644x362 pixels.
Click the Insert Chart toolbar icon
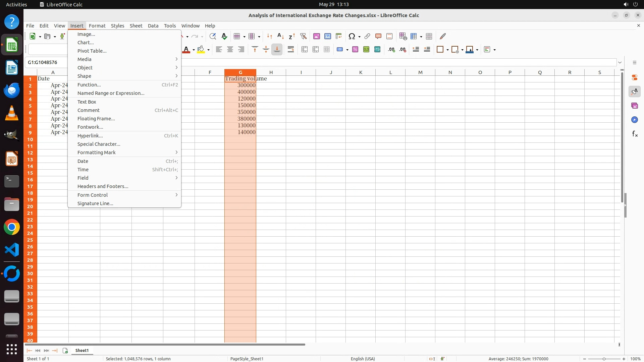[x=328, y=36]
